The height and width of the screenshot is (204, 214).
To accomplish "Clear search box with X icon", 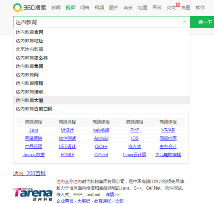I will point(184,22).
